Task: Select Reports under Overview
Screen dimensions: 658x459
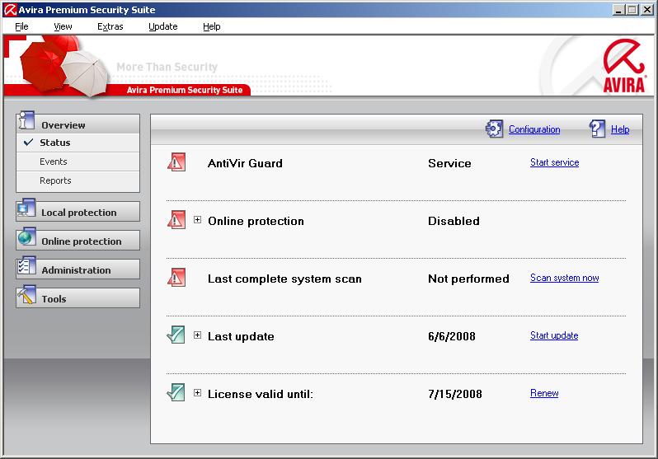Action: [x=55, y=180]
